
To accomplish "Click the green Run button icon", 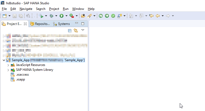I will tap(62, 16).
